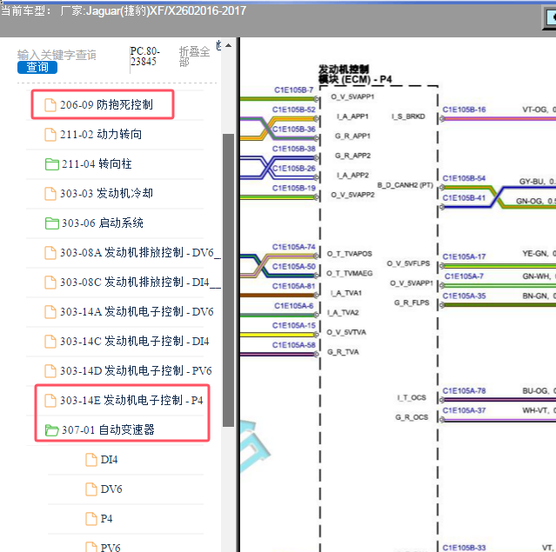The width and height of the screenshot is (556, 552).
Task: Open the P4 sub-item under 307-01
Action: (106, 519)
